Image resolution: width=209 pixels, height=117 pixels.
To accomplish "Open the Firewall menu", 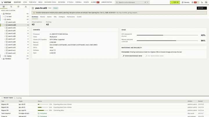I will click(x=78, y=2).
